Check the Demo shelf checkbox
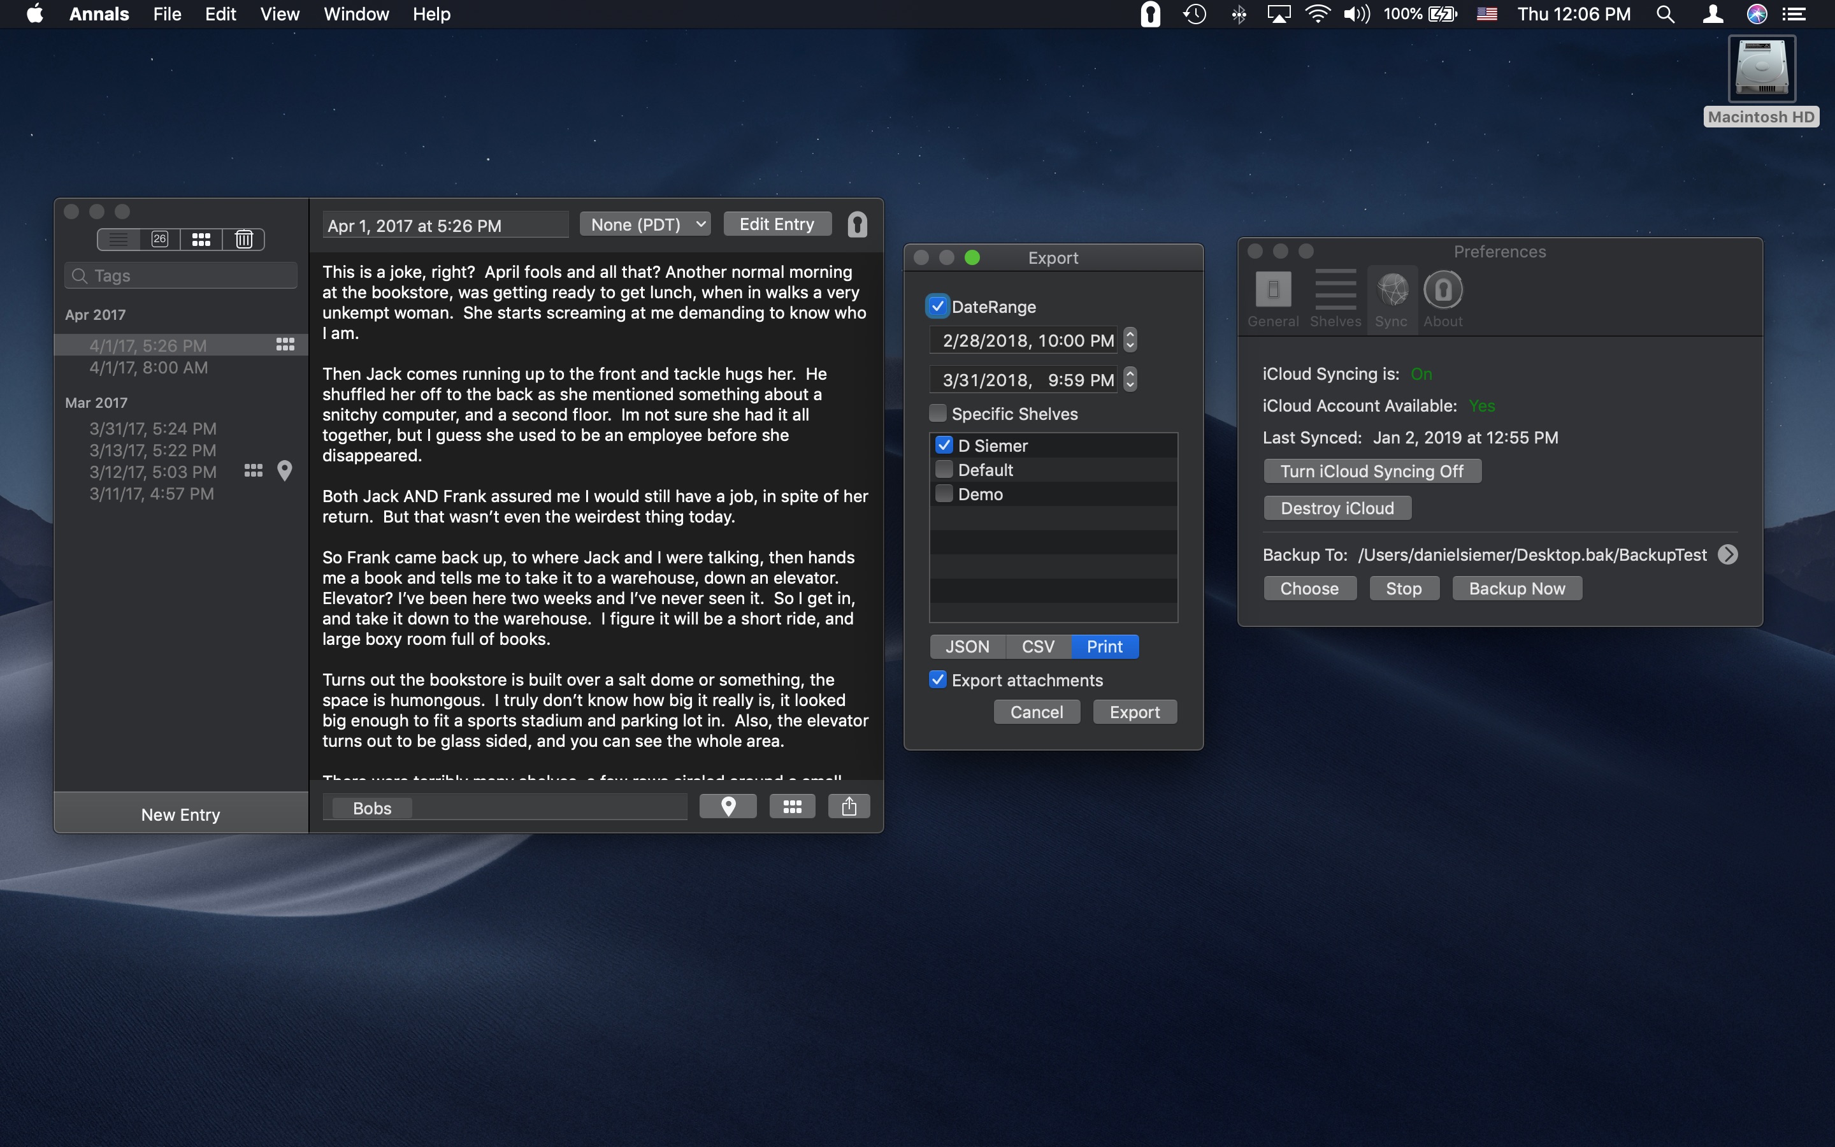 pyautogui.click(x=944, y=494)
